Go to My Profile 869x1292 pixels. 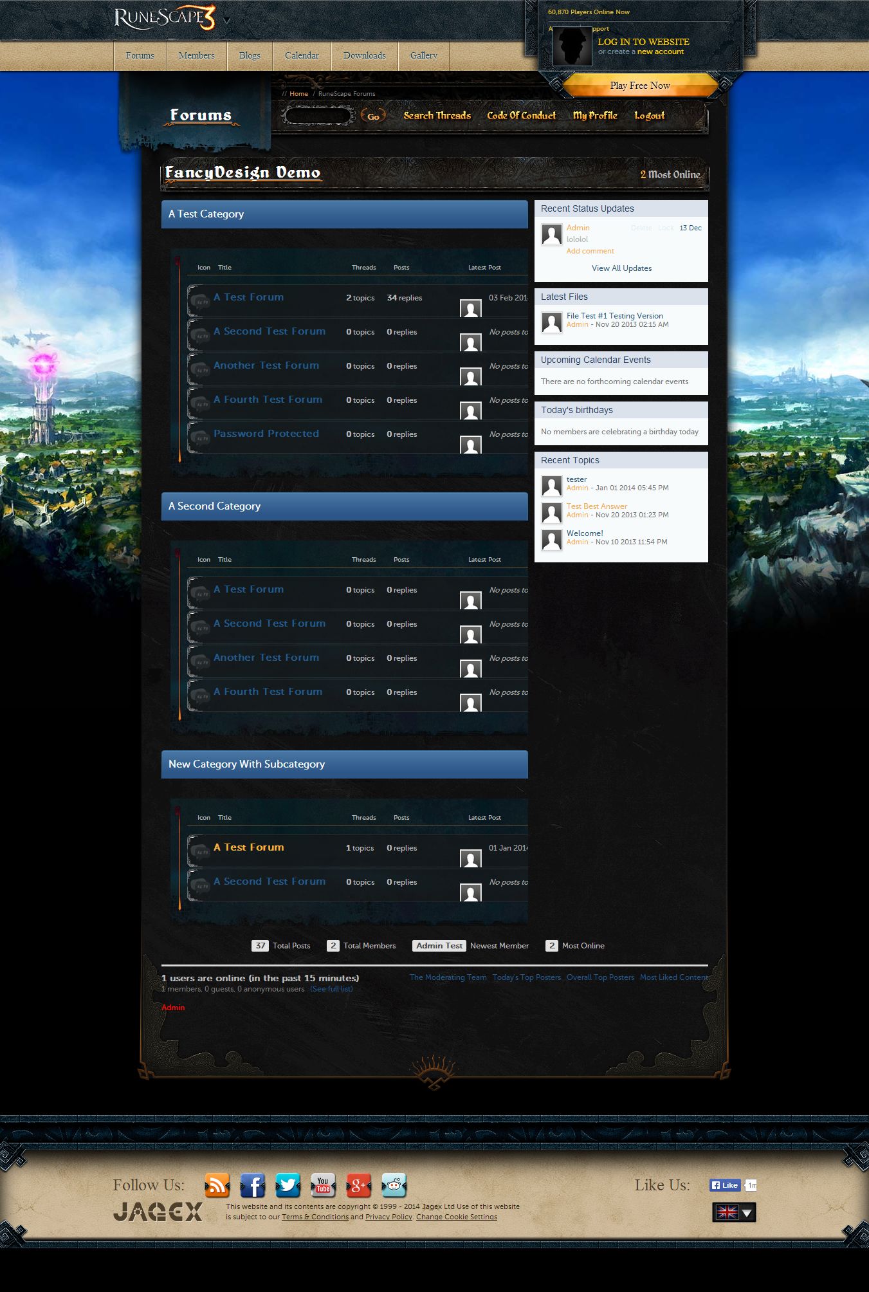(x=595, y=116)
